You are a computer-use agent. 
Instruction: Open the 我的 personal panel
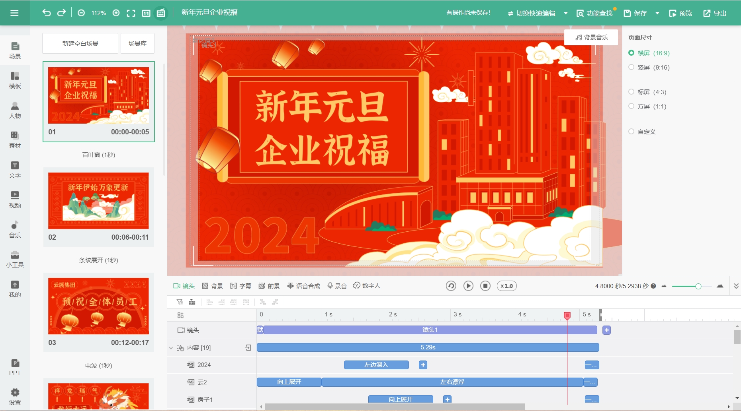point(15,289)
